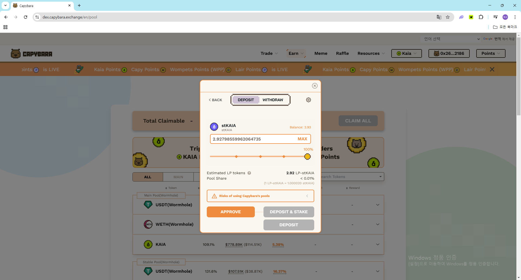Close the Capybara browser tab
Viewport: 521px width, 280px height.
coord(69,5)
